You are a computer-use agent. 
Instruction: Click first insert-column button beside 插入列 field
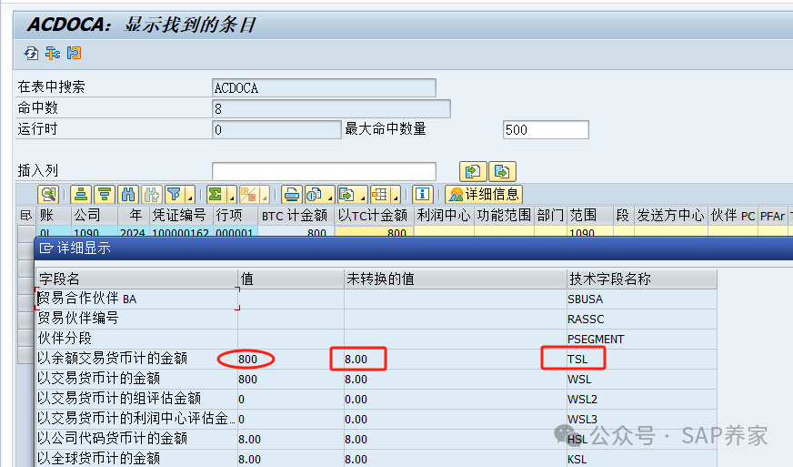tap(473, 172)
